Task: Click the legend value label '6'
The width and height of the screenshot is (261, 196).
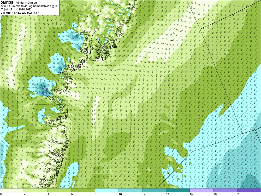Action: coord(72,194)
